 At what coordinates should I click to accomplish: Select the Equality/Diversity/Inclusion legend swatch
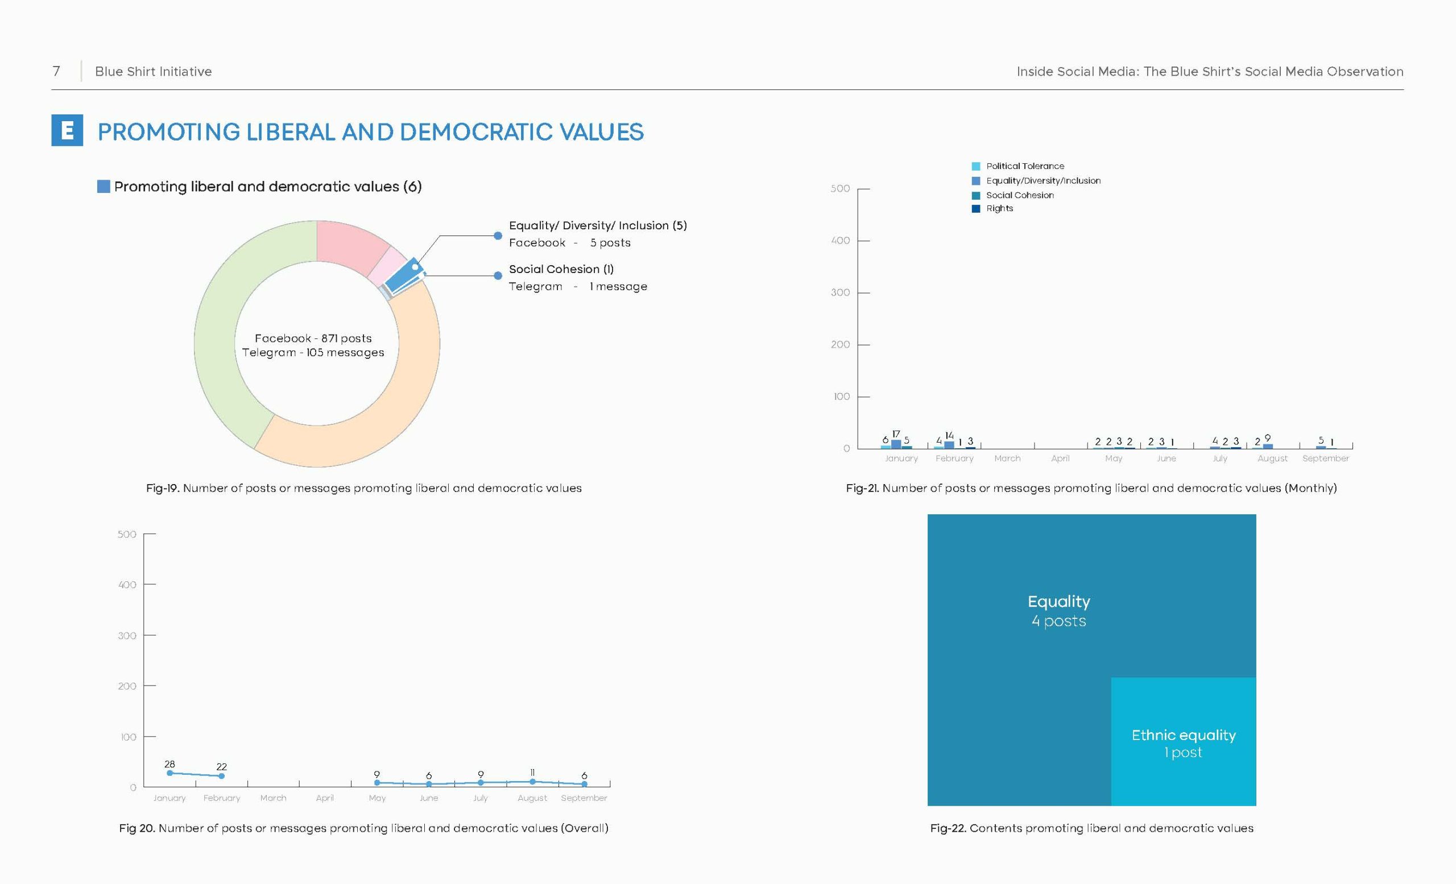pyautogui.click(x=975, y=181)
